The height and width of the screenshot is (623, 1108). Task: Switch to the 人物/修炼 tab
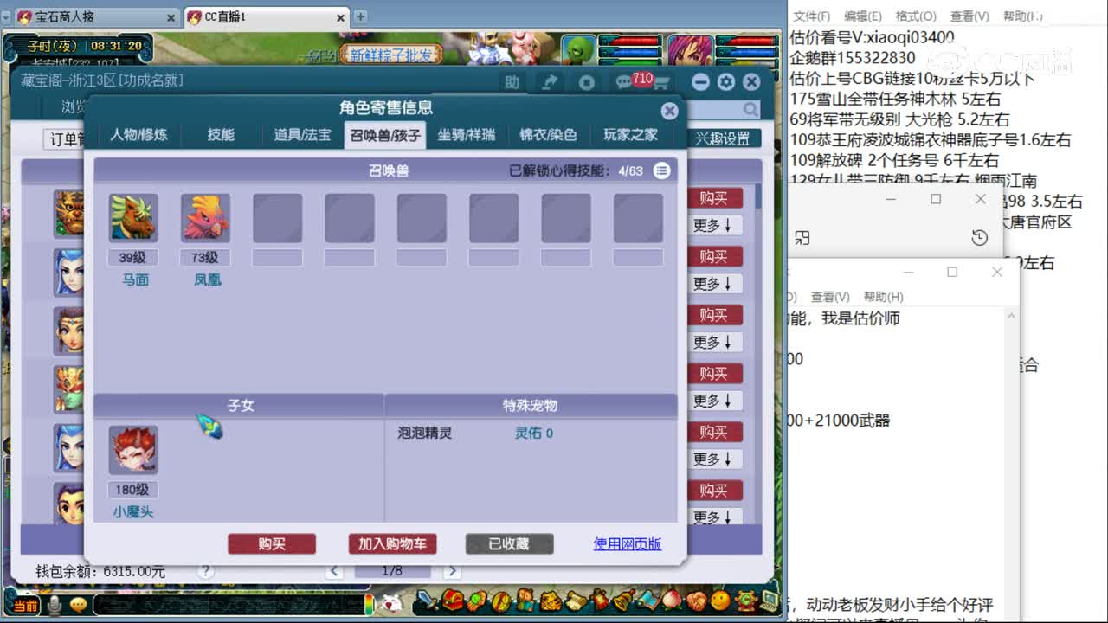pos(138,135)
